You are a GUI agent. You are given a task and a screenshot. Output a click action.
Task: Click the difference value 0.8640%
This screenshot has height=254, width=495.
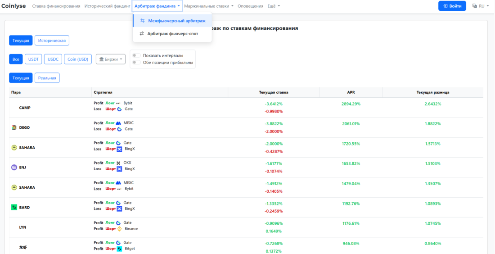pos(433,244)
